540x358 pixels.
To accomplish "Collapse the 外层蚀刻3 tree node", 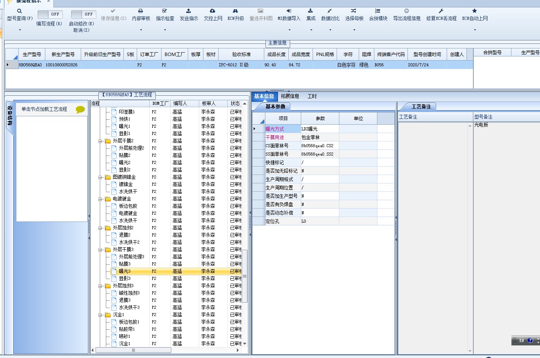I will (x=100, y=286).
